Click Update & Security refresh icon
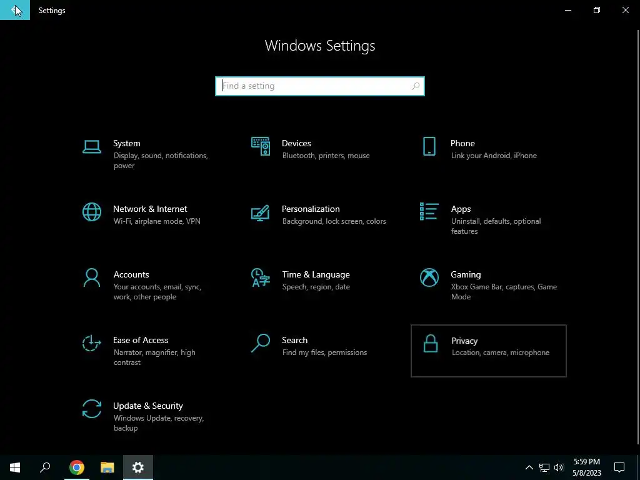640x480 pixels. point(92,409)
